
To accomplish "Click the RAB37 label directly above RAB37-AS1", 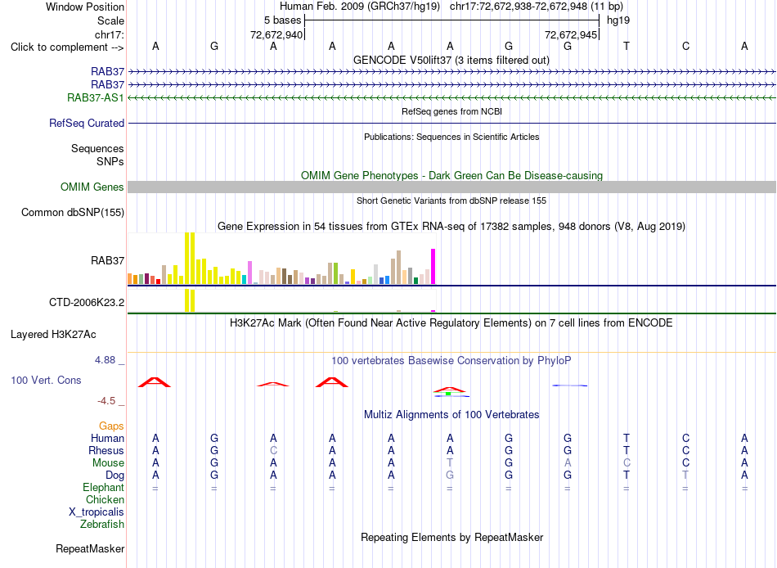I will [107, 85].
